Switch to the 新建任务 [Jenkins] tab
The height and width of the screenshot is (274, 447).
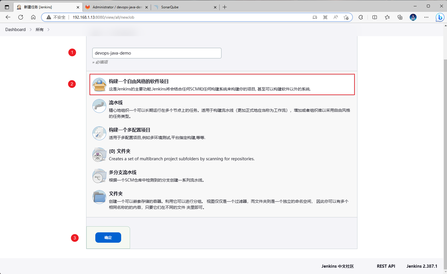coord(48,7)
